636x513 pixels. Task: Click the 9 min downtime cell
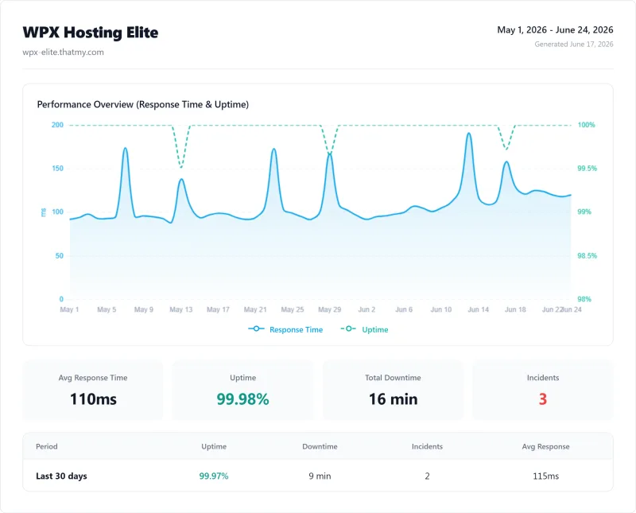pos(320,476)
